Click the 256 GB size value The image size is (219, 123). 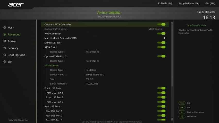click(x=89, y=79)
